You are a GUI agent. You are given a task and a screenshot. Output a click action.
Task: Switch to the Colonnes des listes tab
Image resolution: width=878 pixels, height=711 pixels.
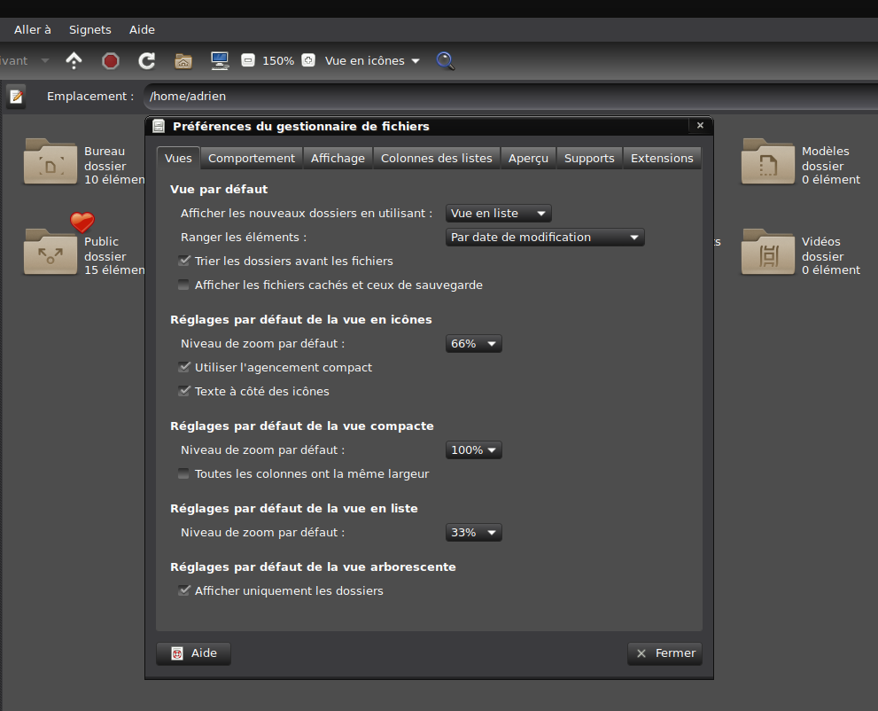437,159
